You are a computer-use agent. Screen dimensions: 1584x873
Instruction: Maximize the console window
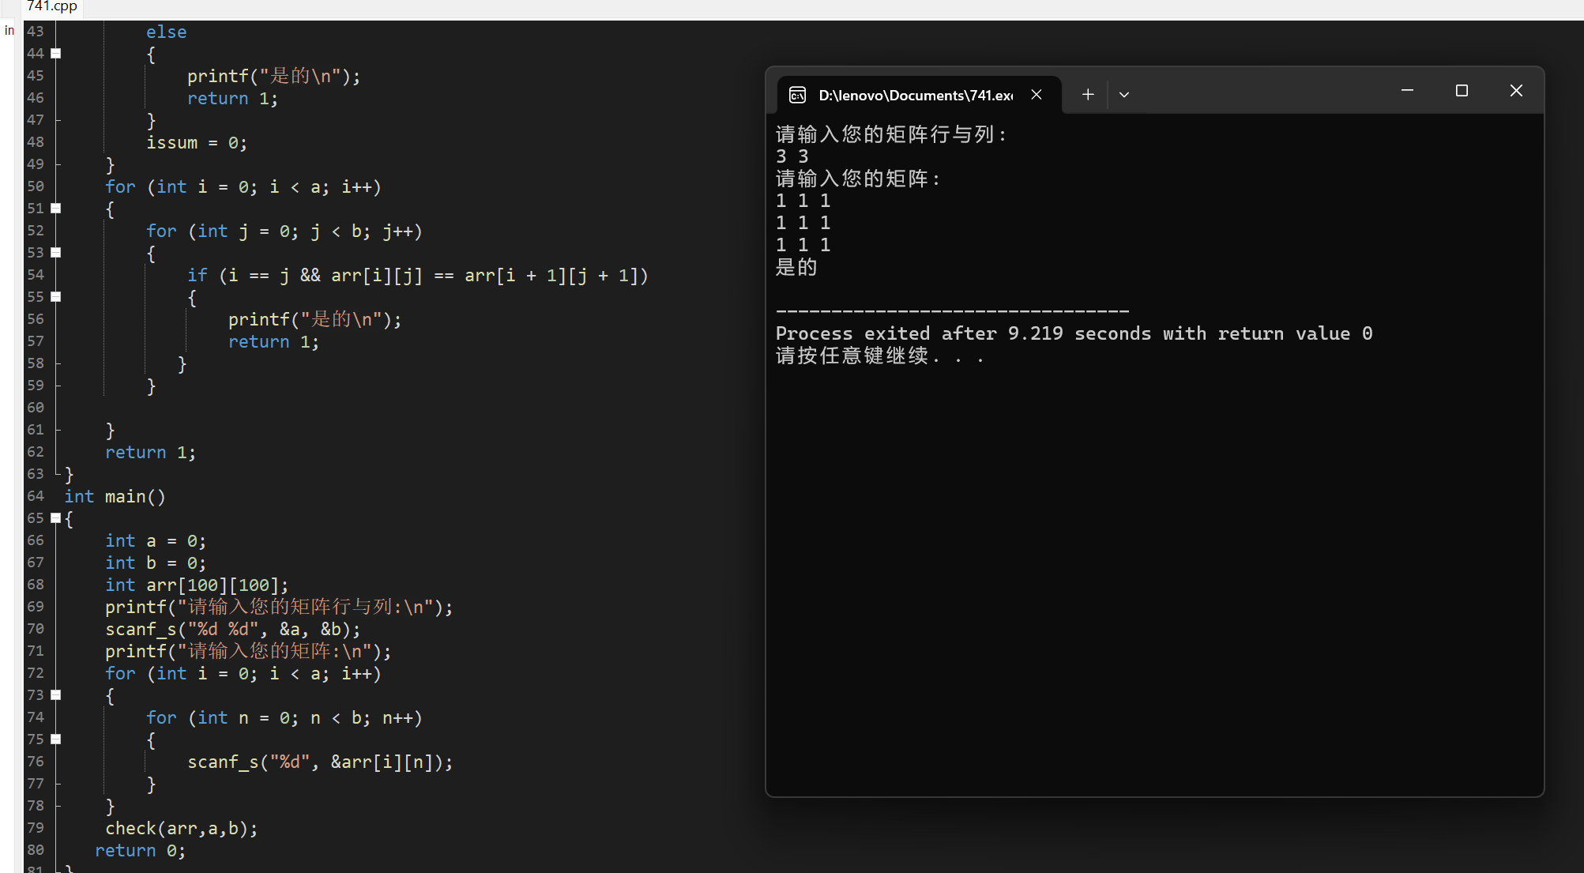[x=1462, y=91]
